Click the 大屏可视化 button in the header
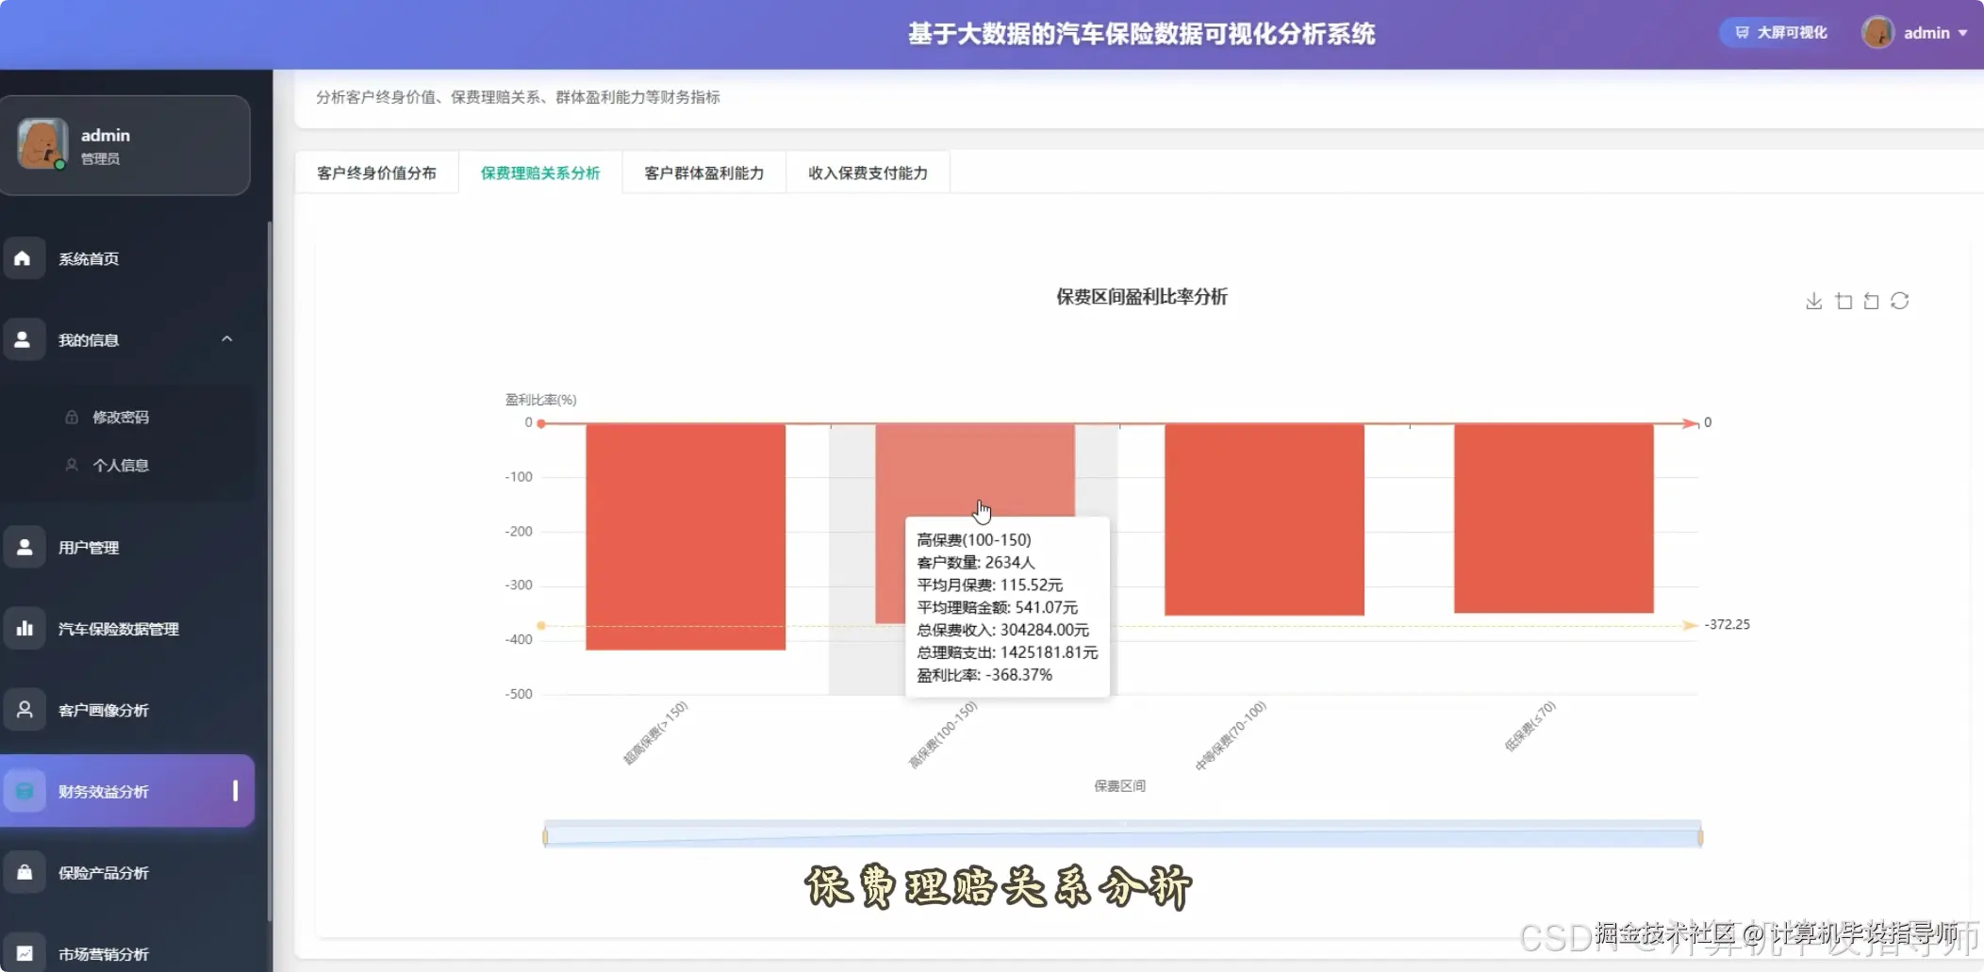The image size is (1984, 972). [x=1777, y=31]
